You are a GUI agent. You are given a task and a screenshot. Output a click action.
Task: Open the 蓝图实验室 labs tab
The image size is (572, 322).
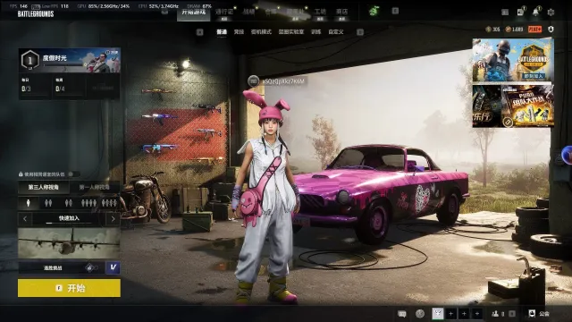coord(291,32)
